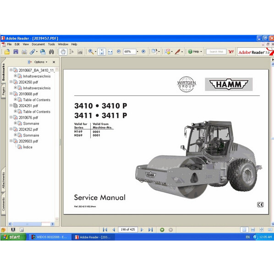Collapse the 2010668.pdf bookmark
This screenshot has height=274, width=274.
[x=11, y=93]
